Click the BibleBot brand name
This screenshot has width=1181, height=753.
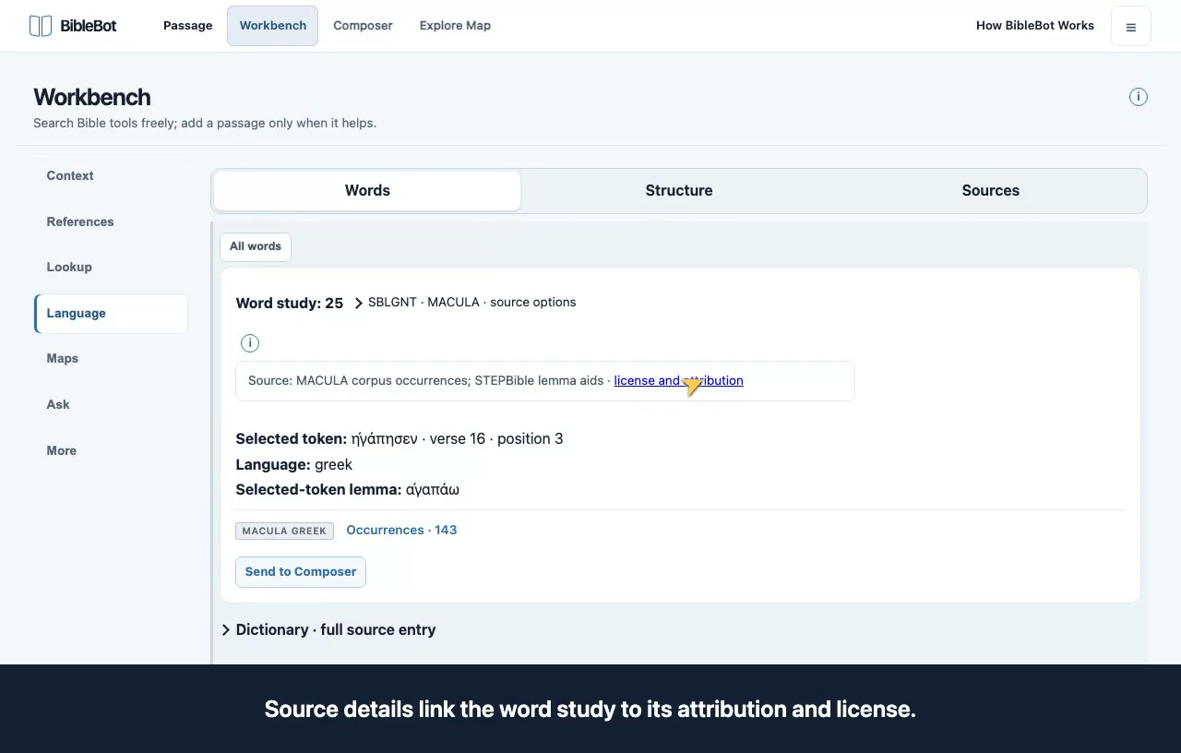pos(89,26)
